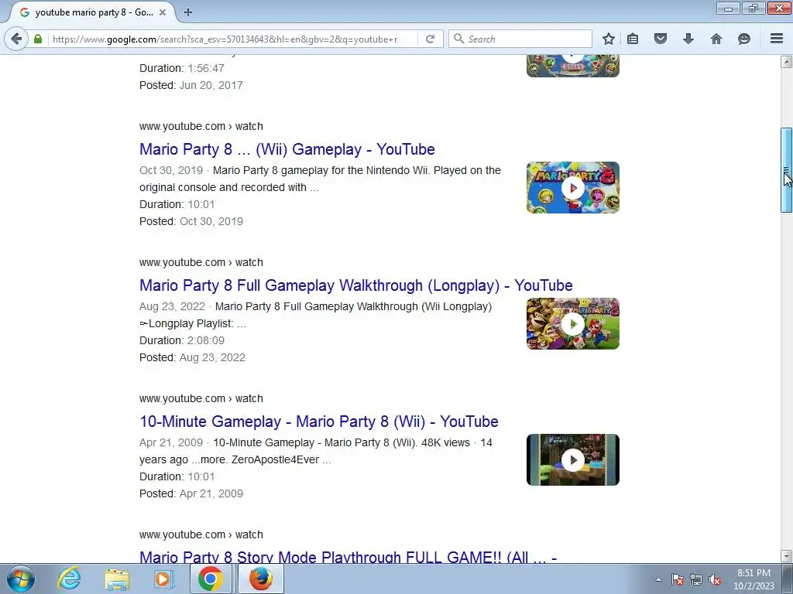Viewport: 793px width, 594px height.
Task: Click the green padlock security icon
Action: click(x=38, y=39)
